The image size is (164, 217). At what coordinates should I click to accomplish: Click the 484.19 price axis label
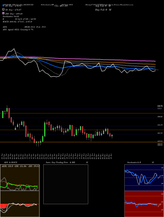(160, 125)
